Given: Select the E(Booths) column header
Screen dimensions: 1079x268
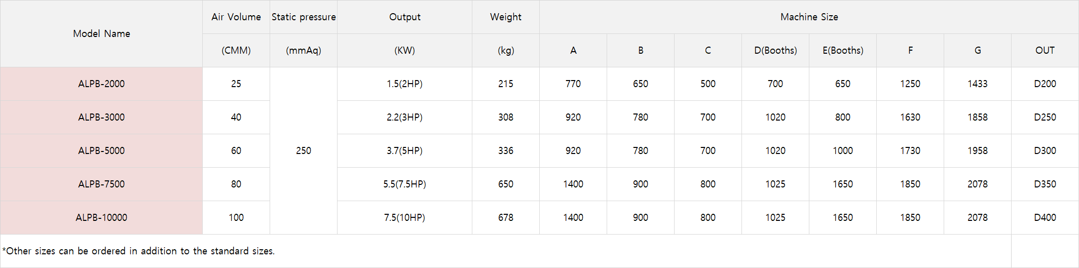Looking at the screenshot, I should (x=843, y=50).
